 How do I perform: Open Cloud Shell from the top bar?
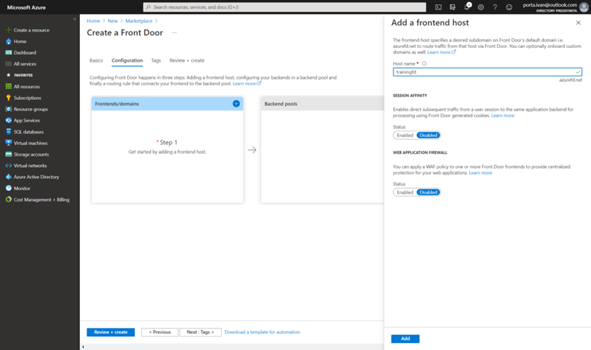coord(438,7)
